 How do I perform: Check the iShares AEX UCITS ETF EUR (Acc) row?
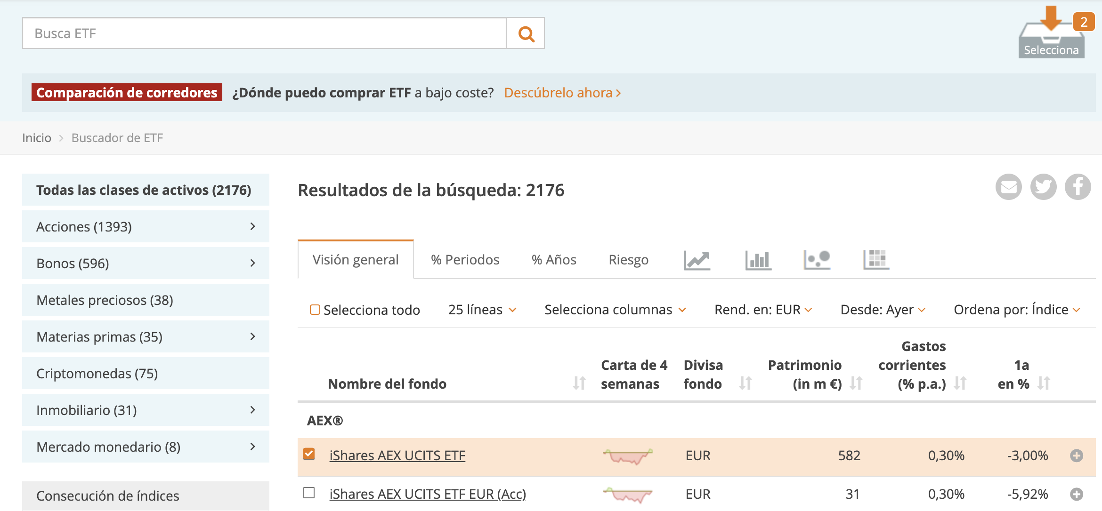tap(309, 494)
